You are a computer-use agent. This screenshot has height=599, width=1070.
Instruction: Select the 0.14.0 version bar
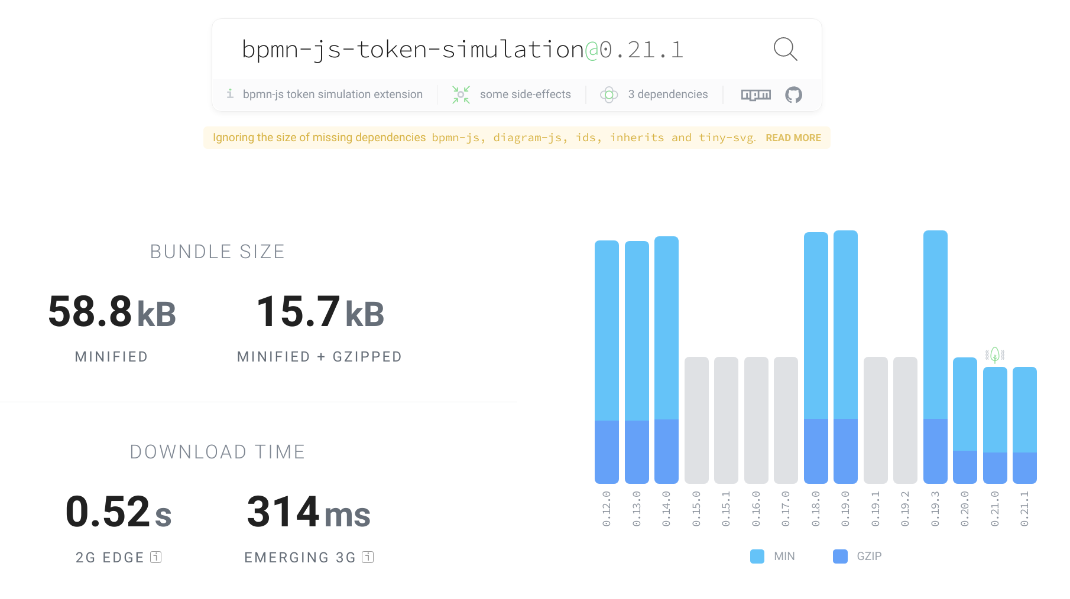(666, 360)
